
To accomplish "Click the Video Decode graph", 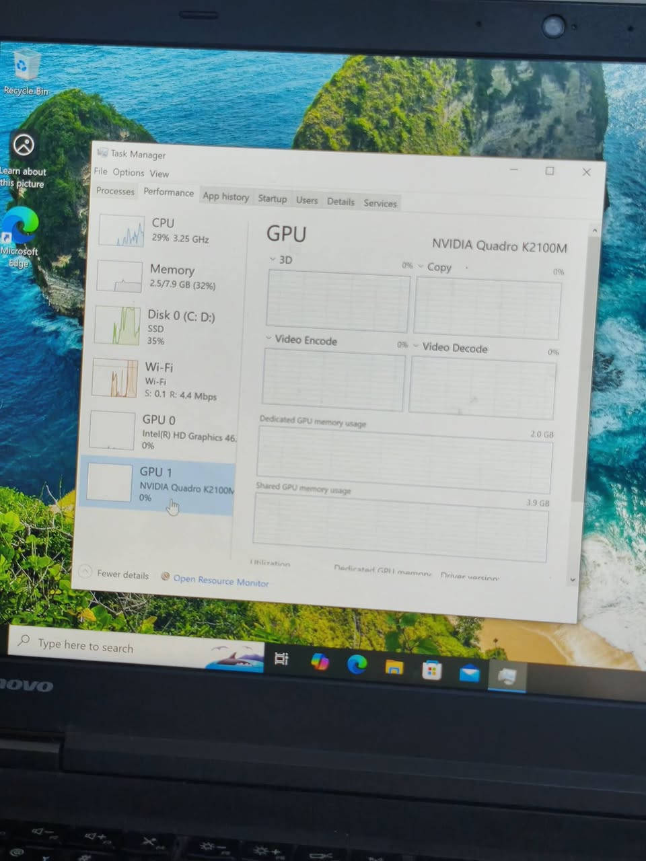I will (482, 387).
